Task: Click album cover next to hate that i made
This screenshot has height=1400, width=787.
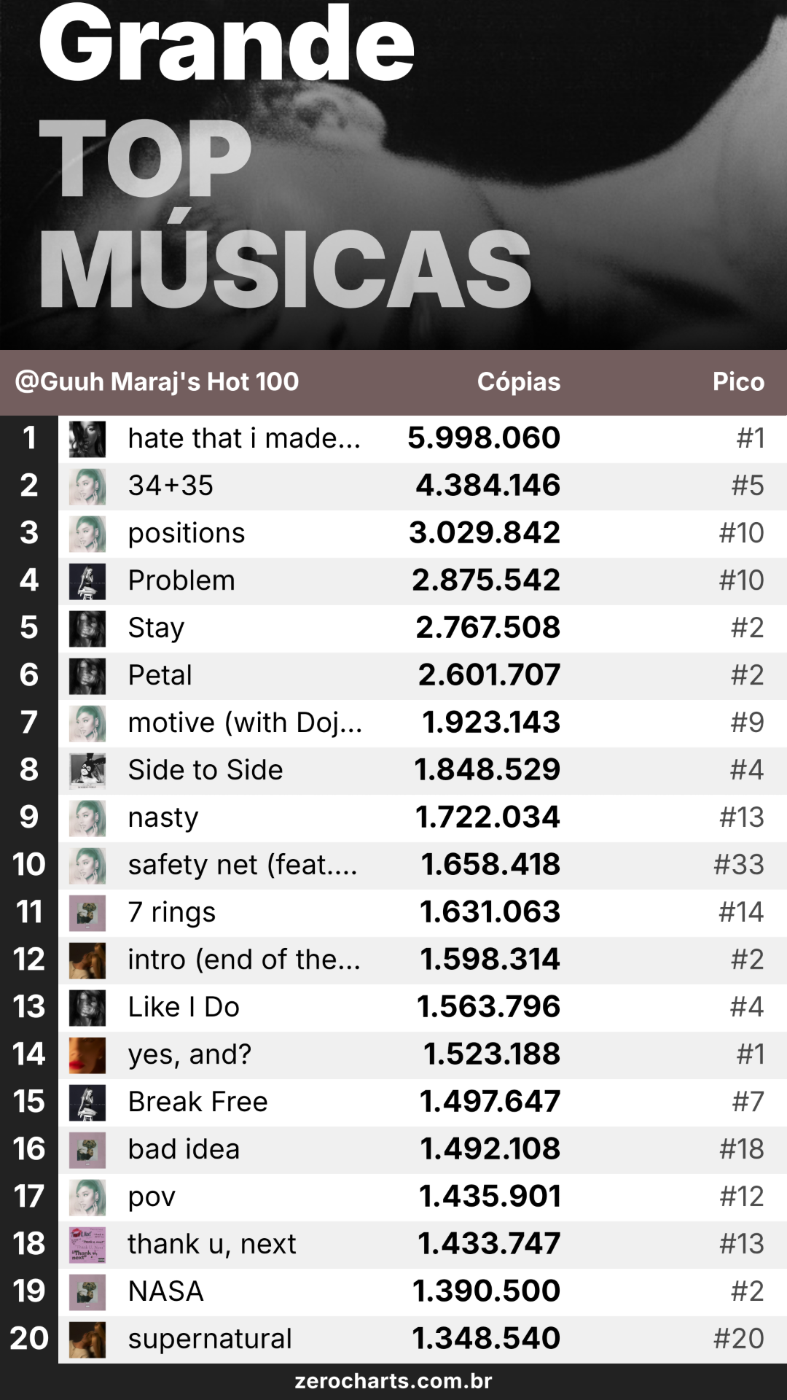Action: coord(87,439)
